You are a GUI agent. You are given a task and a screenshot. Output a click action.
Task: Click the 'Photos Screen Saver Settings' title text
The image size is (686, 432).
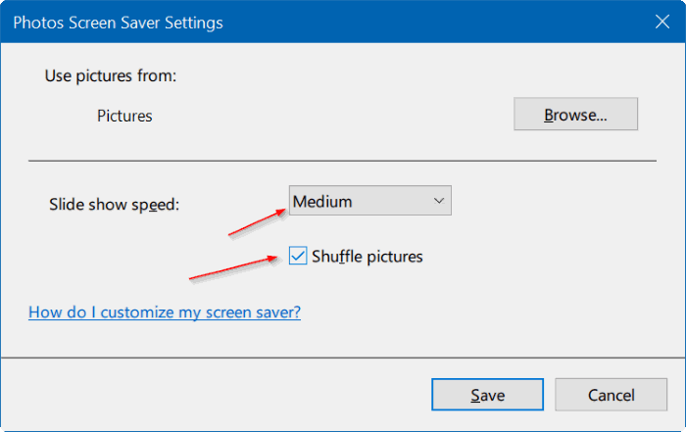click(119, 23)
